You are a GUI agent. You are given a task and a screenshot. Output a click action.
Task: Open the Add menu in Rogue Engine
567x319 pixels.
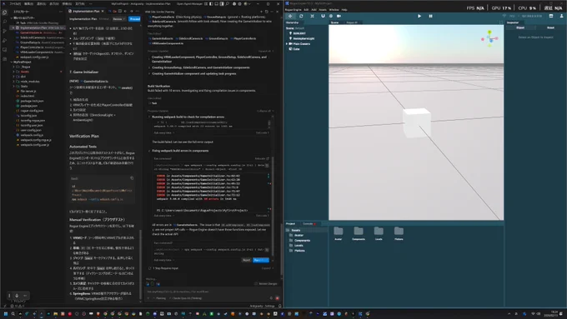click(x=314, y=10)
